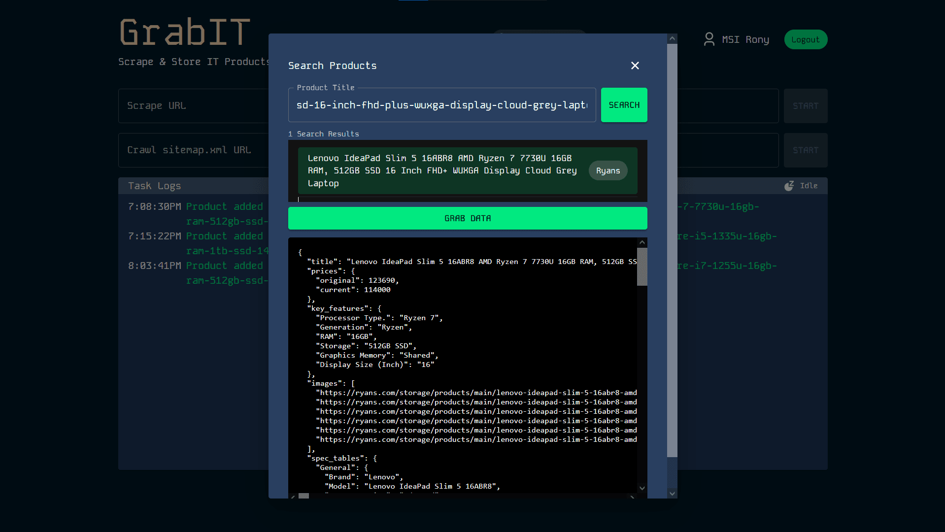The image size is (945, 532).
Task: Click the "current": 114000 JSON line
Action: tap(353, 290)
